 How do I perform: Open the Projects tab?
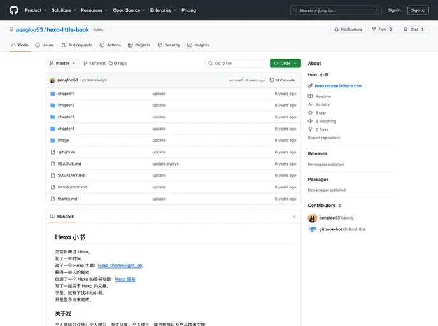click(x=139, y=45)
